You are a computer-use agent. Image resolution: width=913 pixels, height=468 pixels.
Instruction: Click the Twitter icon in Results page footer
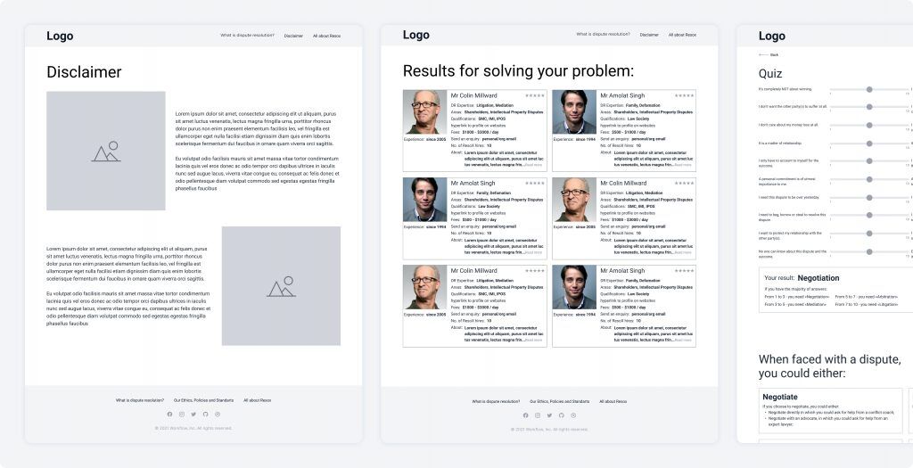tap(549, 415)
